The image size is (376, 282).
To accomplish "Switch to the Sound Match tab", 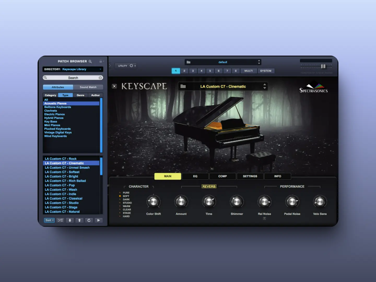I will 88,87.
